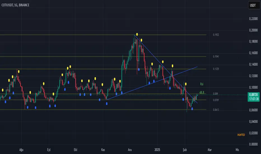Click the 0.1922 level label
Screen dimensions: 261x154
pos(216,35)
